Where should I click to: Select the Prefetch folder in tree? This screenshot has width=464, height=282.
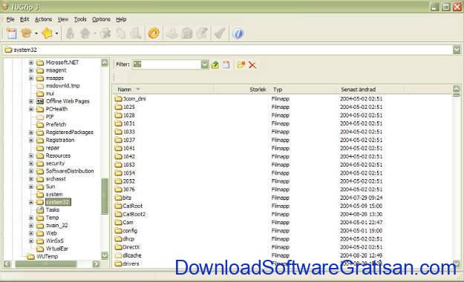click(x=56, y=124)
